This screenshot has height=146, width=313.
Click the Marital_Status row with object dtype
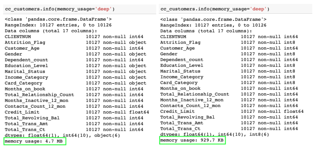pyautogui.click(x=75, y=72)
